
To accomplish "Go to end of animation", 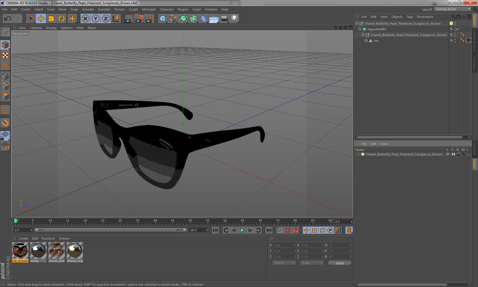I will pyautogui.click(x=269, y=230).
